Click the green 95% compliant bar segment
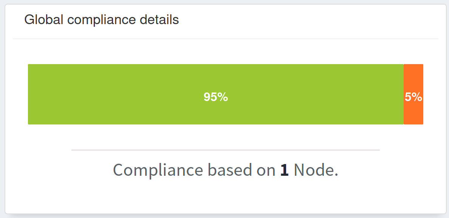The height and width of the screenshot is (218, 449). [x=215, y=94]
